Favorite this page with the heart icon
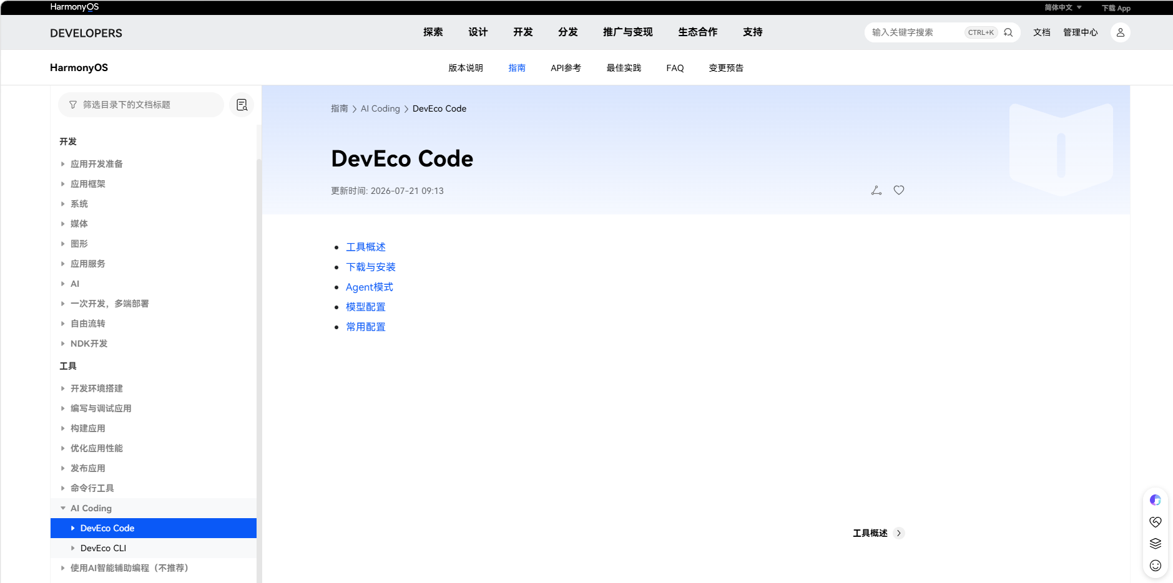This screenshot has width=1173, height=583. 899,190
